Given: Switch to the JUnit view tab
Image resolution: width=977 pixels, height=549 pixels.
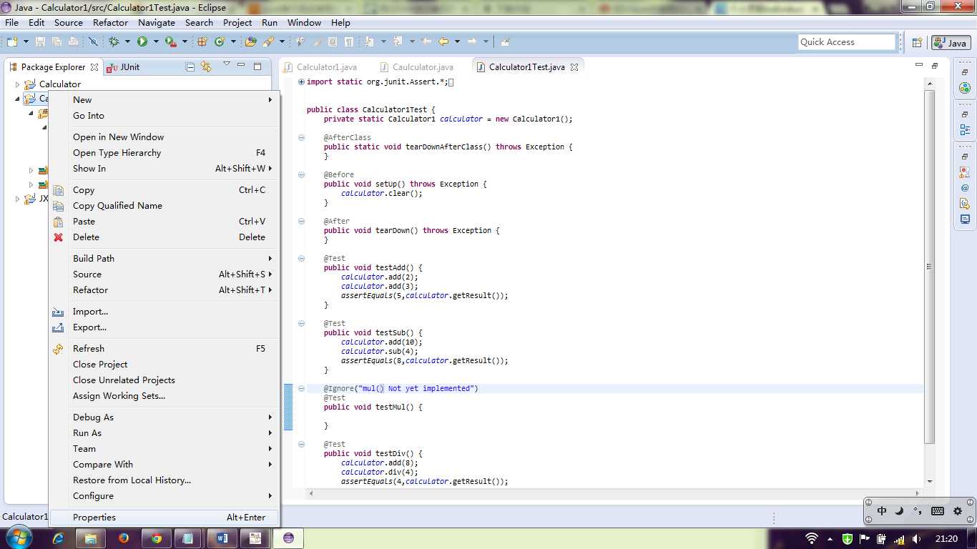Looking at the screenshot, I should 123,67.
